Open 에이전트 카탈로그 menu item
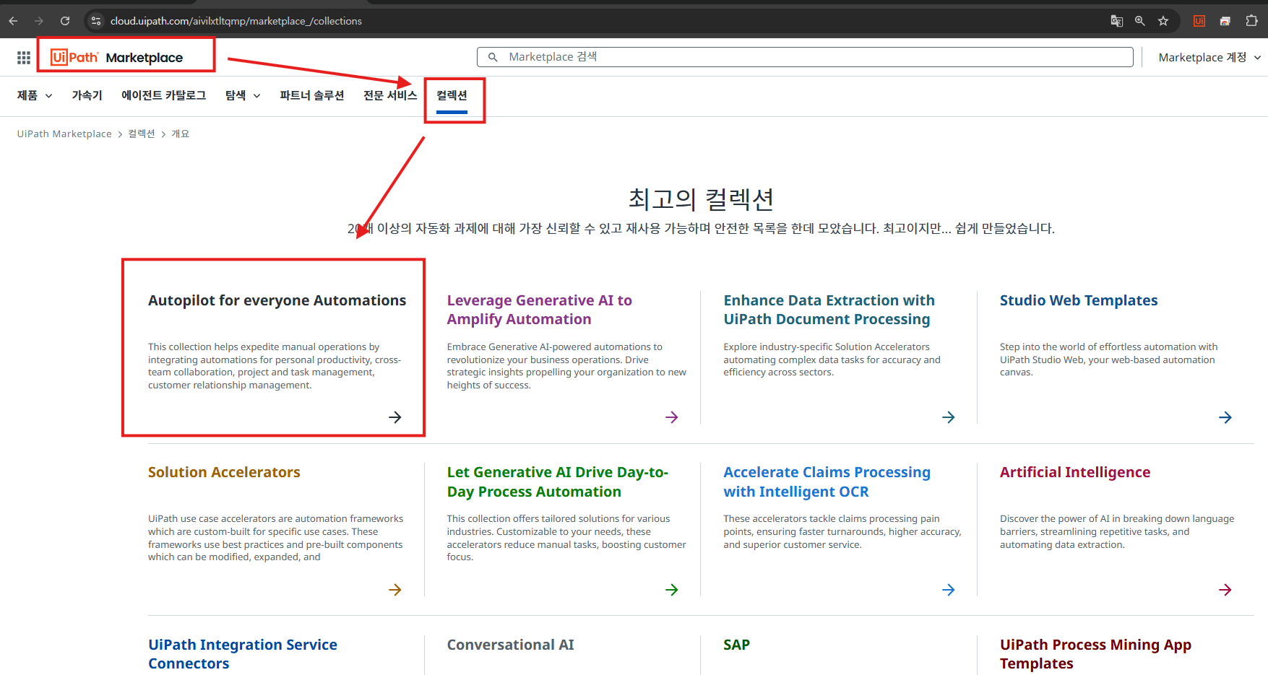 (x=164, y=95)
